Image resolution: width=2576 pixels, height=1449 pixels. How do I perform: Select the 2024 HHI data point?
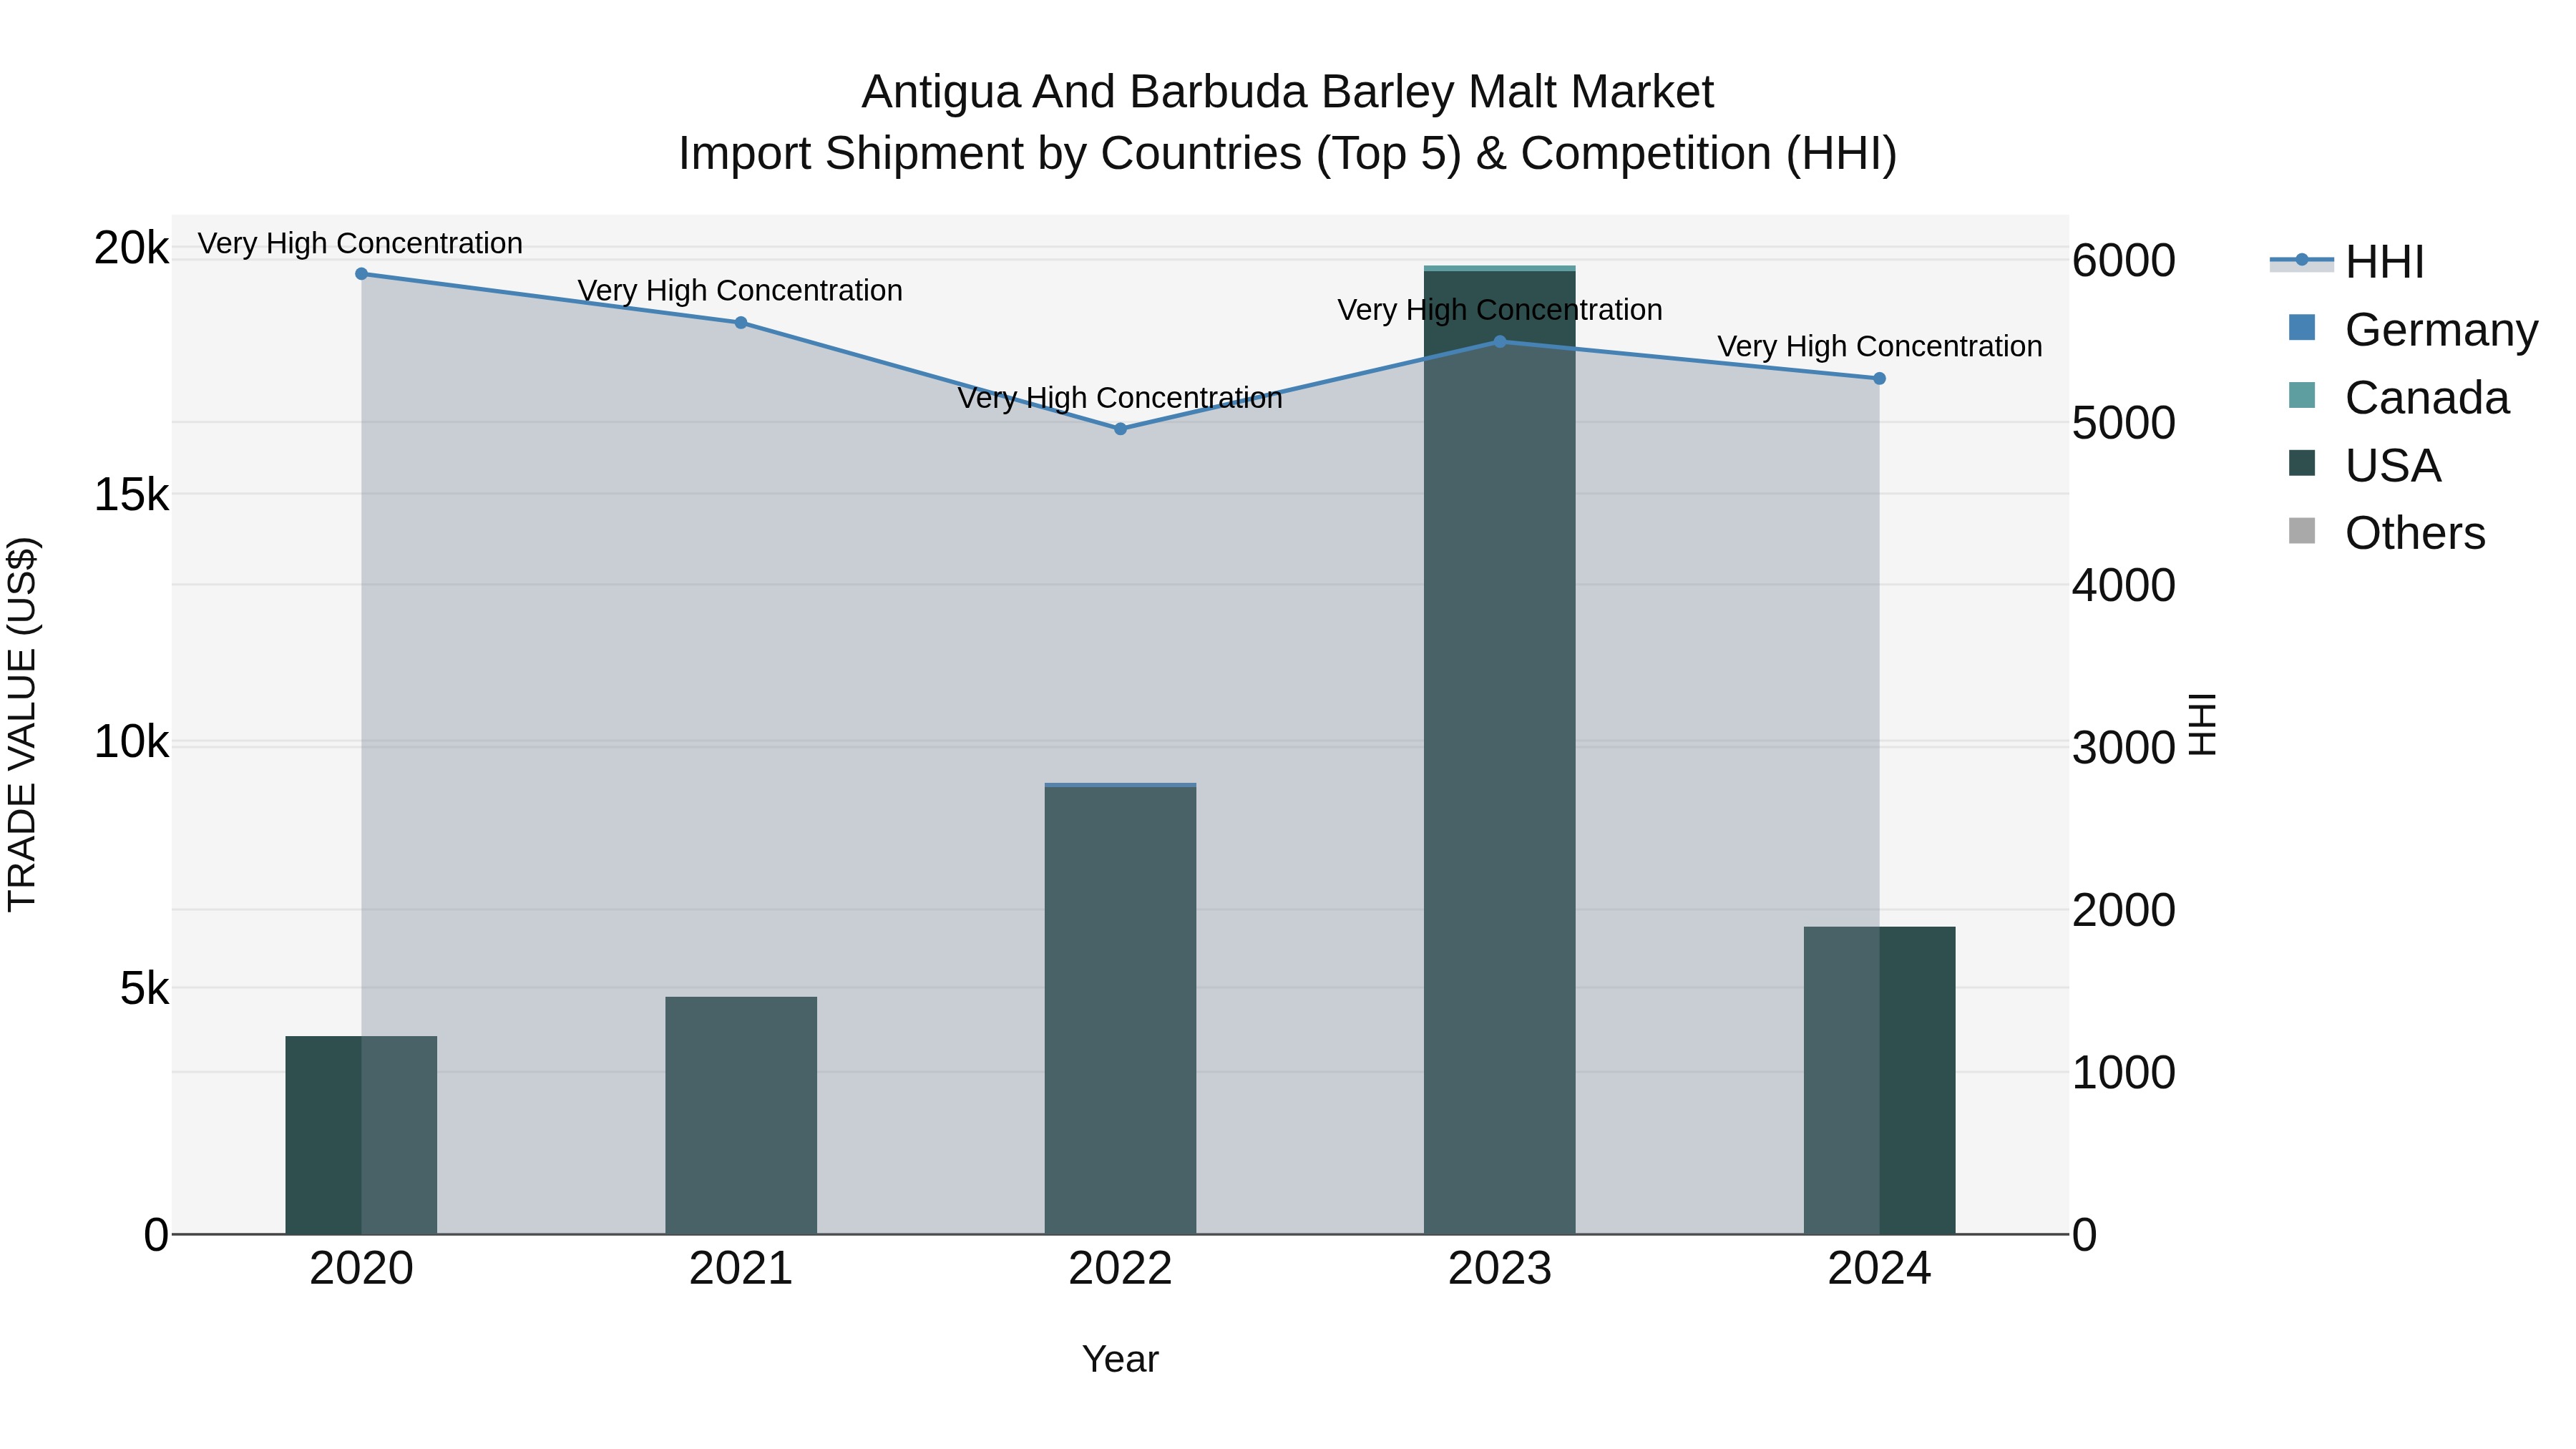(x=1879, y=379)
